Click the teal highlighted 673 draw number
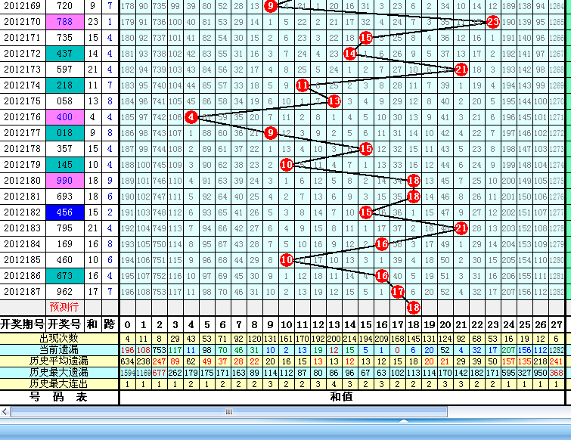The image size is (571, 440). tap(64, 276)
